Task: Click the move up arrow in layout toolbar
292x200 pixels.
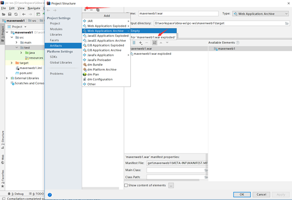Action: coord(161,43)
